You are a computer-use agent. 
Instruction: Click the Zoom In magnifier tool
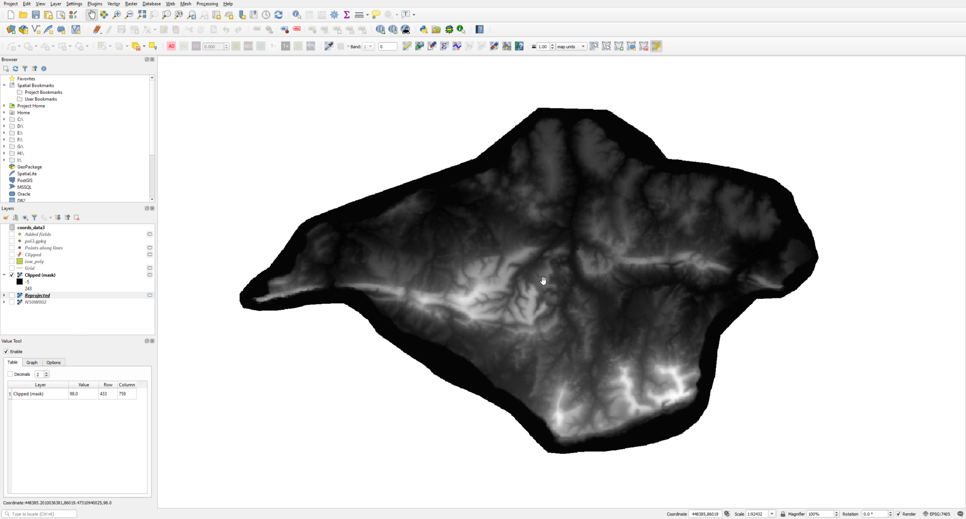[117, 15]
